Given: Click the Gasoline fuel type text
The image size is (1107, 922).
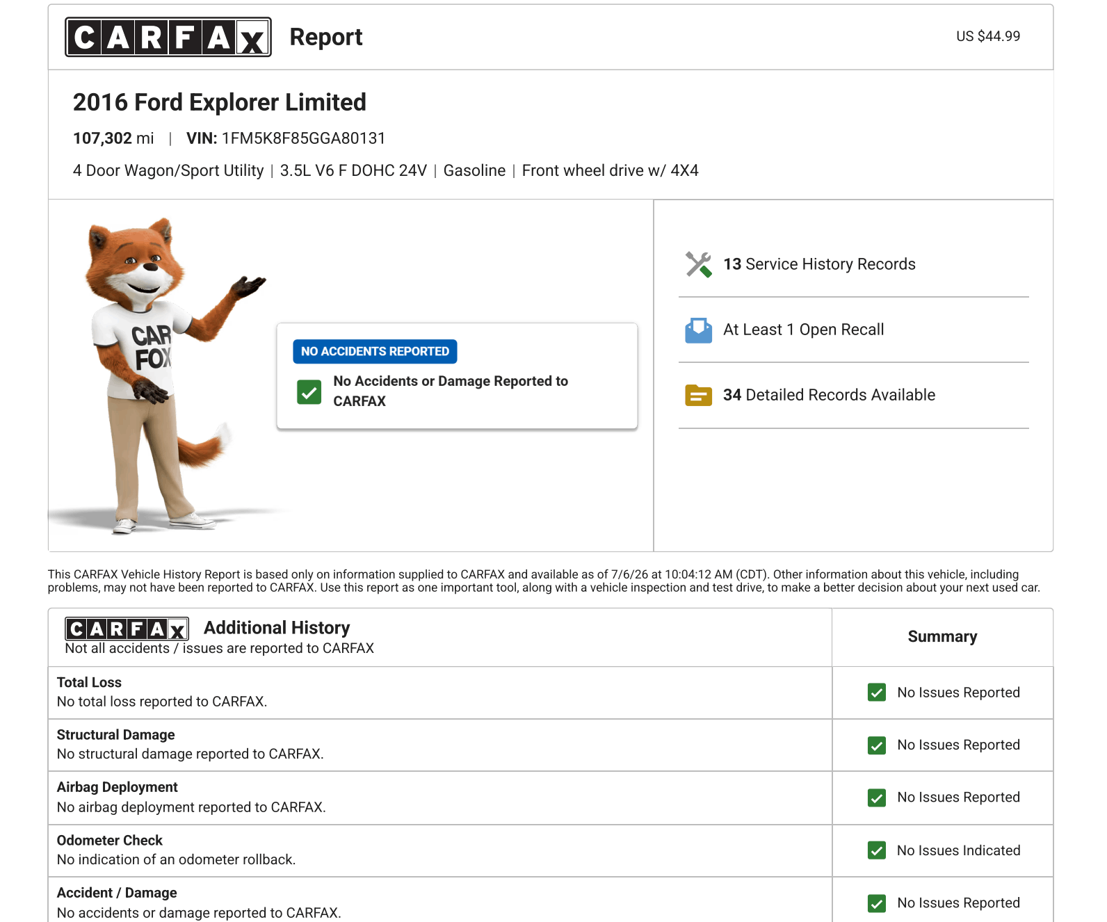Looking at the screenshot, I should point(474,170).
